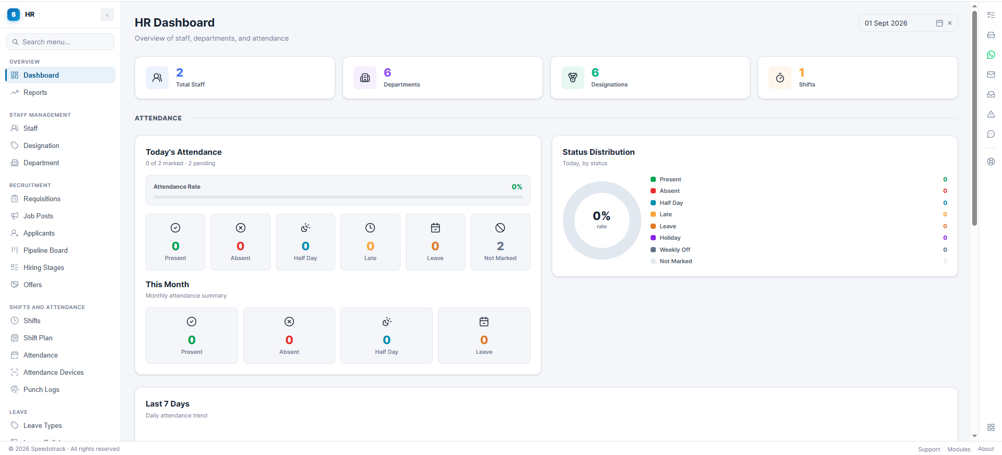
Task: Click the About link in footer
Action: coord(986,449)
